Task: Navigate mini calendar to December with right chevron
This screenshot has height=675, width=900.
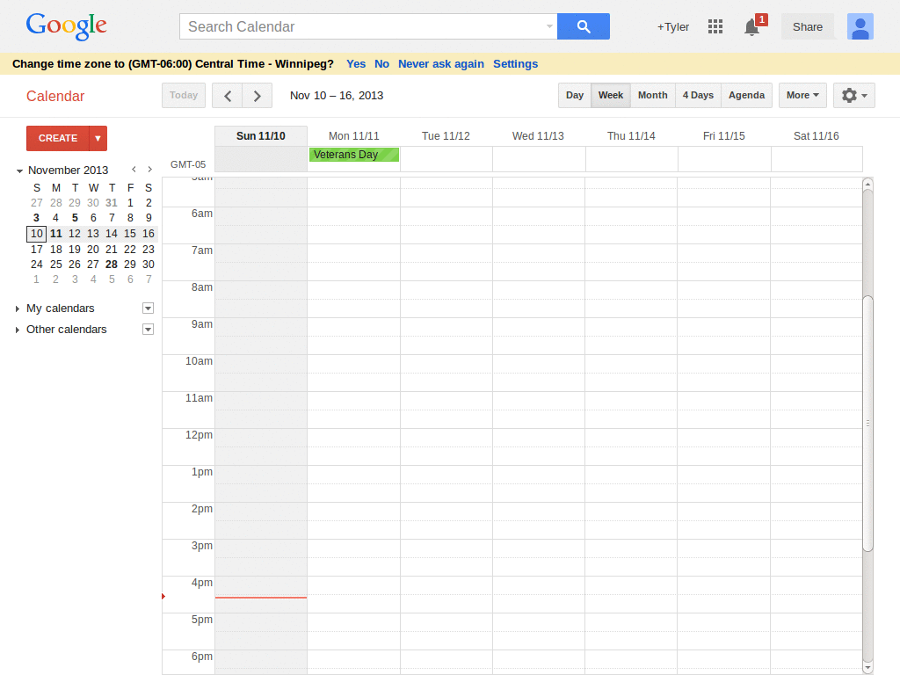Action: 149,169
